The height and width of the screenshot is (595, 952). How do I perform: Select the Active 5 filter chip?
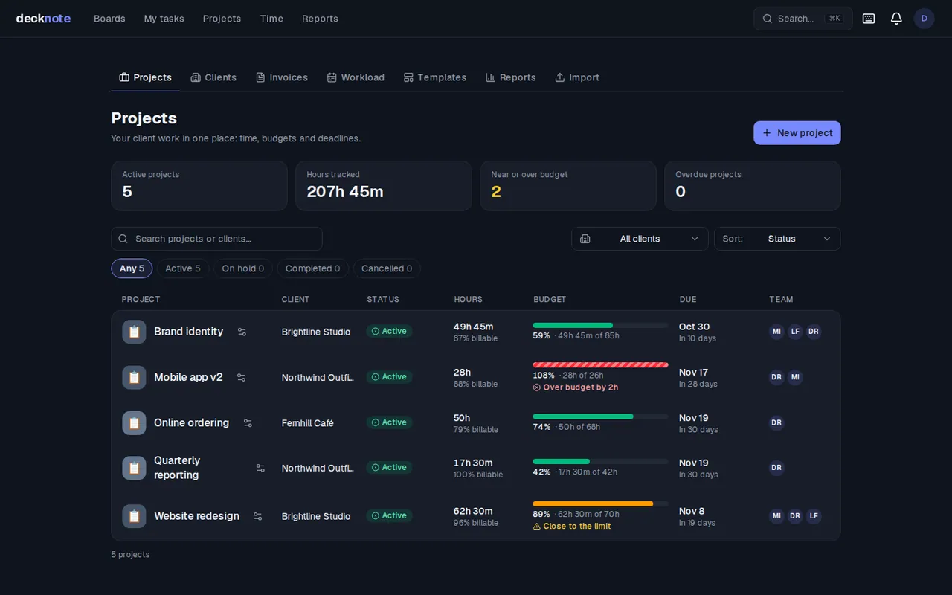183,268
